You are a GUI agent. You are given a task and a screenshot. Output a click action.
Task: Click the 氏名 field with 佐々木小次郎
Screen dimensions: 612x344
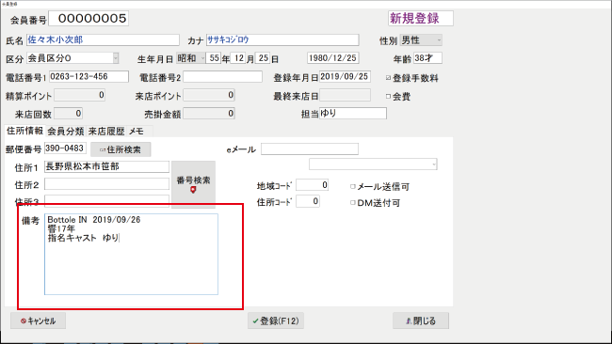[103, 39]
